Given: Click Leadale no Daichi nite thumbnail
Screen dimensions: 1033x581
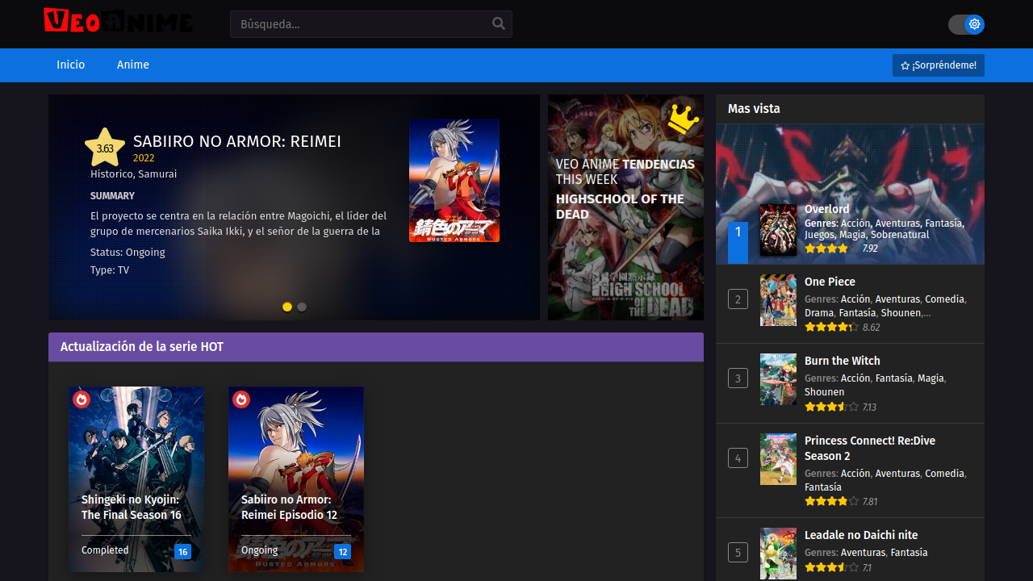Looking at the screenshot, I should click(x=778, y=554).
